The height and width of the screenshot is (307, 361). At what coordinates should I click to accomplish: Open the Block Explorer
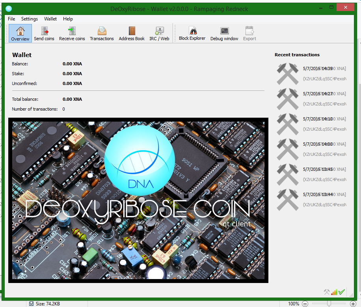[192, 33]
